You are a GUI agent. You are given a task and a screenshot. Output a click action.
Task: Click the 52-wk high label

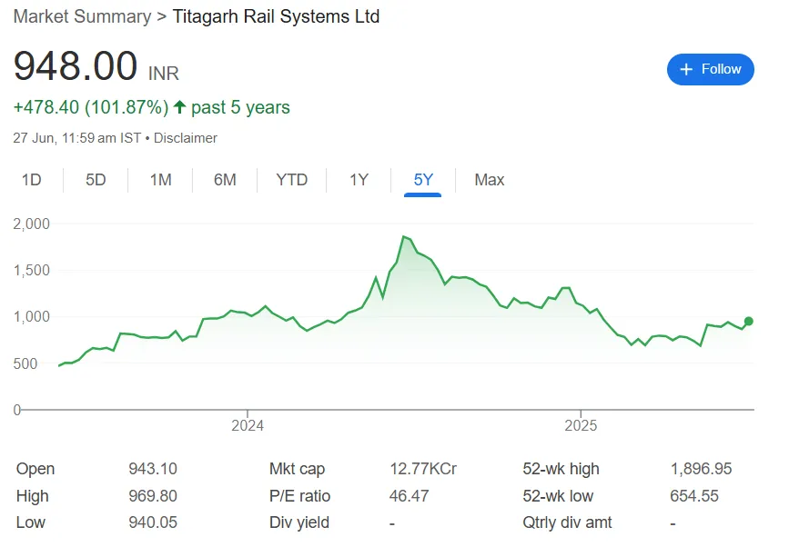tap(561, 469)
